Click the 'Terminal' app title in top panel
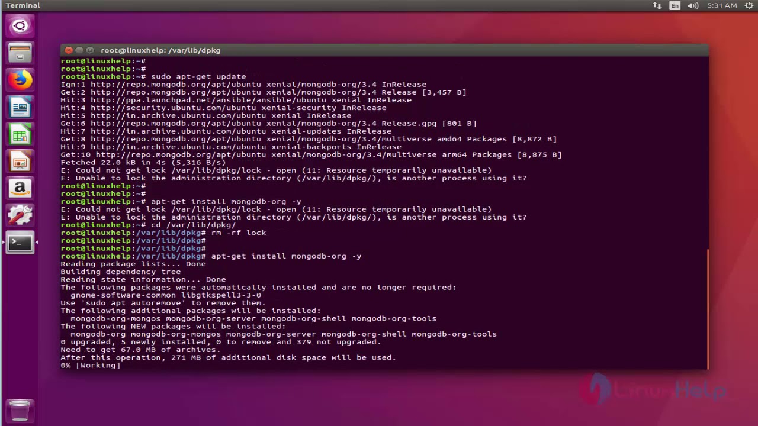This screenshot has height=426, width=758. coord(23,5)
